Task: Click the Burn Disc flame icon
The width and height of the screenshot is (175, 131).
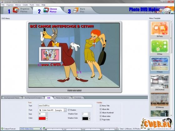Action: 76,10
